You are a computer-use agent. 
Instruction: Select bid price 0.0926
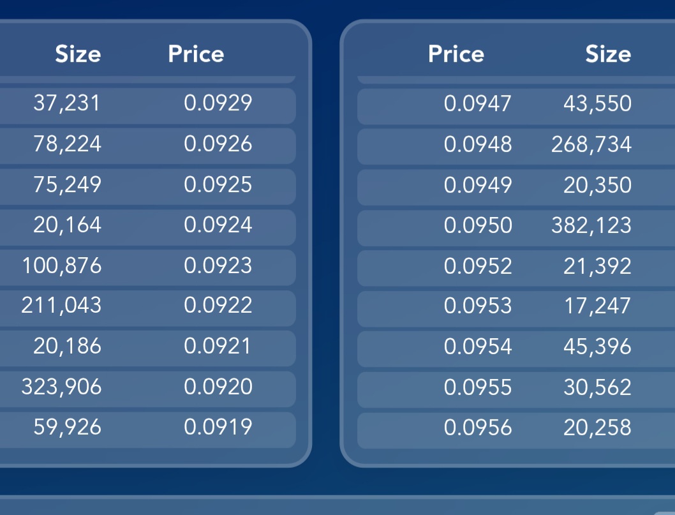(x=218, y=144)
